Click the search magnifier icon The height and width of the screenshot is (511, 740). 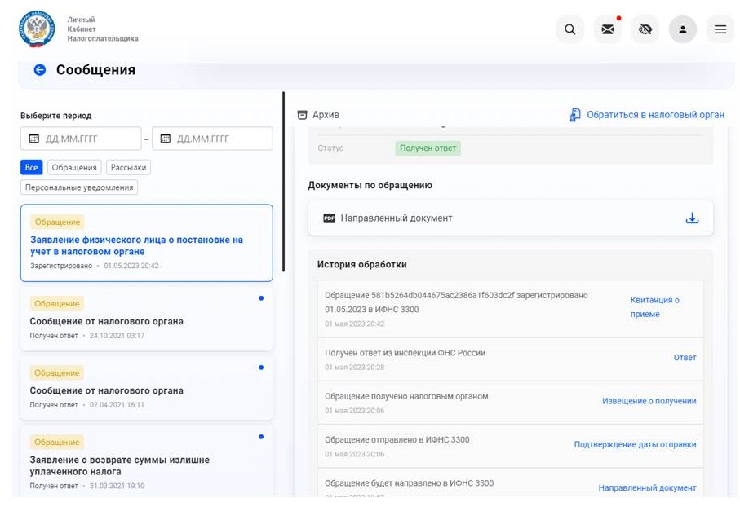[569, 29]
